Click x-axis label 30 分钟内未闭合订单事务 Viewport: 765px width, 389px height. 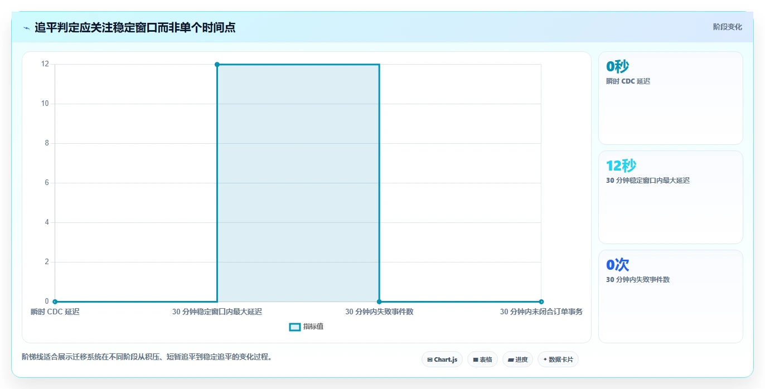(x=541, y=312)
